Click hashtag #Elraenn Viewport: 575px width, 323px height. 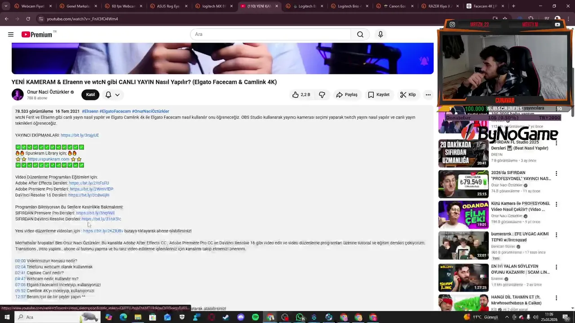(x=90, y=111)
